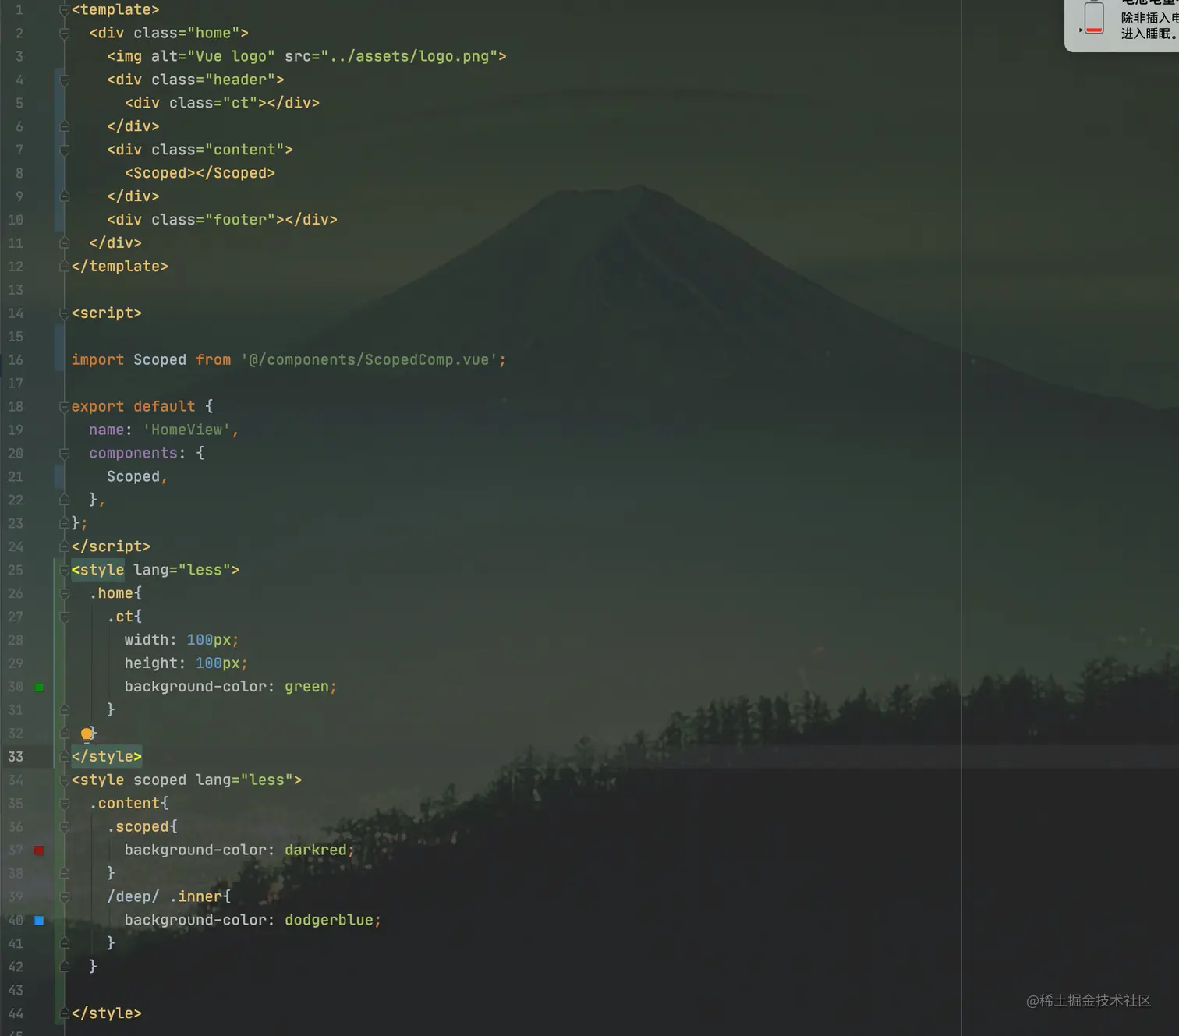The height and width of the screenshot is (1036, 1179).
Task: Click the '@/components/ScopedComp.vue' import path
Action: [369, 360]
